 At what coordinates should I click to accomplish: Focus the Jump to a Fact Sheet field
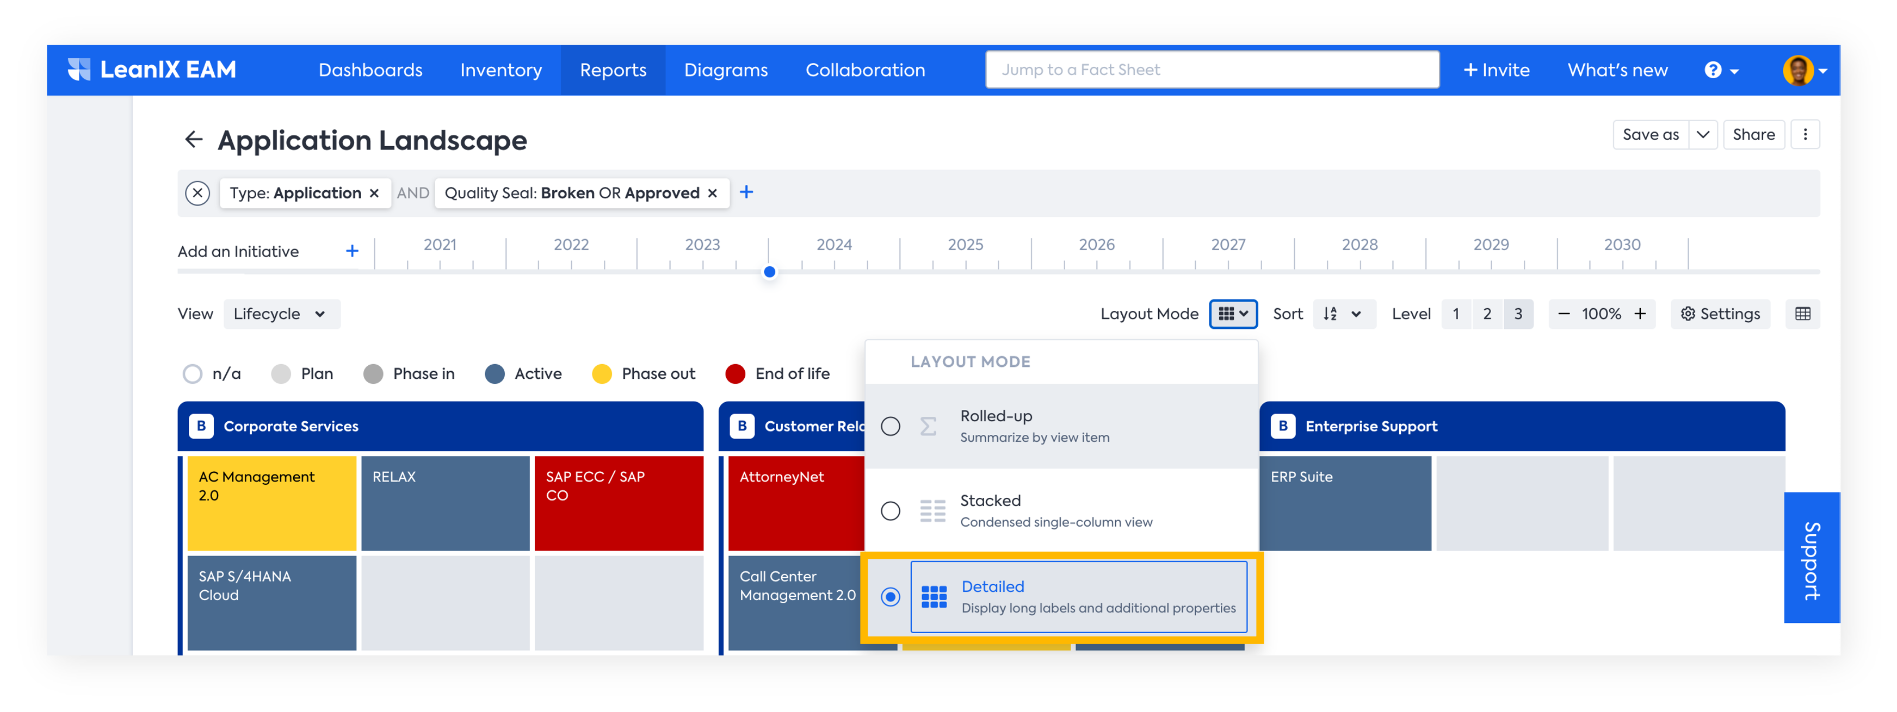pos(1212,70)
